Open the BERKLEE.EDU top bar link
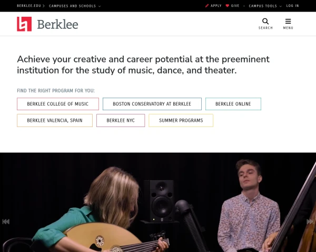 coord(28,6)
